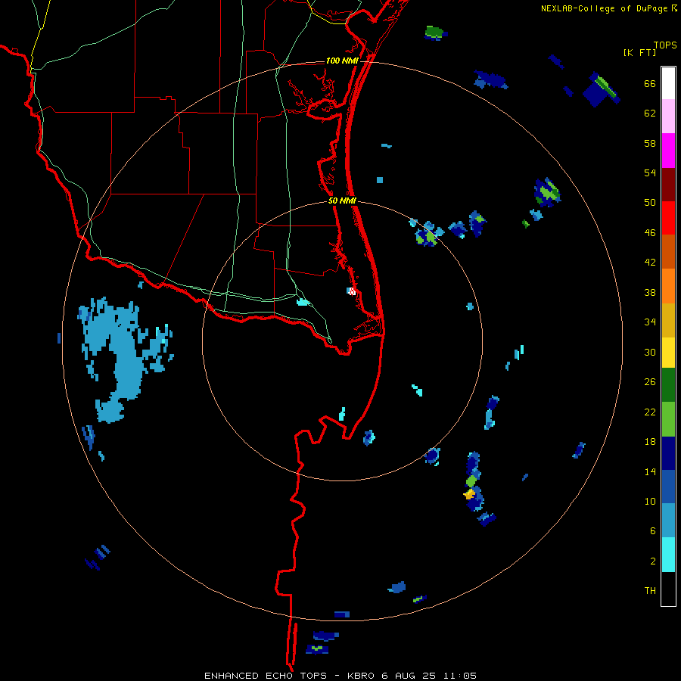Click the yellow-orange echo cell in the southeast
Image resolution: width=681 pixels, height=681 pixels.
point(468,494)
